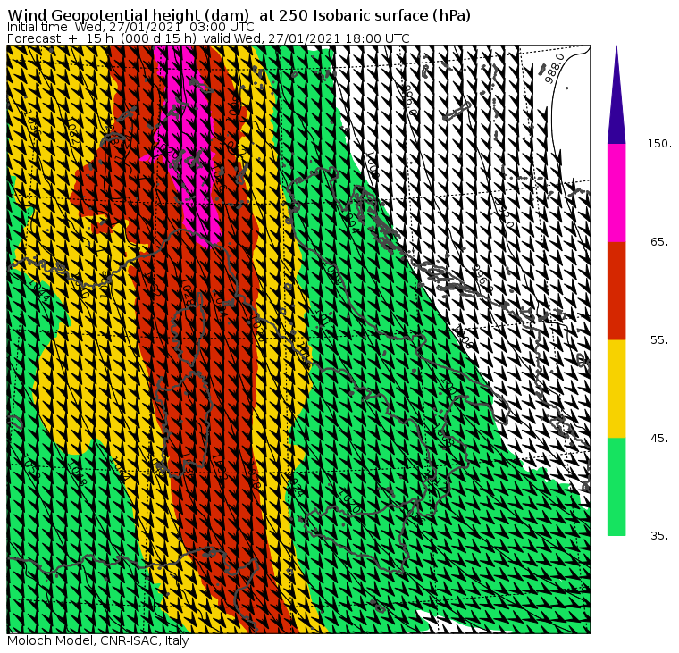Click the 'Initial time Wed, 27/01/2021 03:00 UTC' line
This screenshot has width=679, height=653.
[x=130, y=27]
